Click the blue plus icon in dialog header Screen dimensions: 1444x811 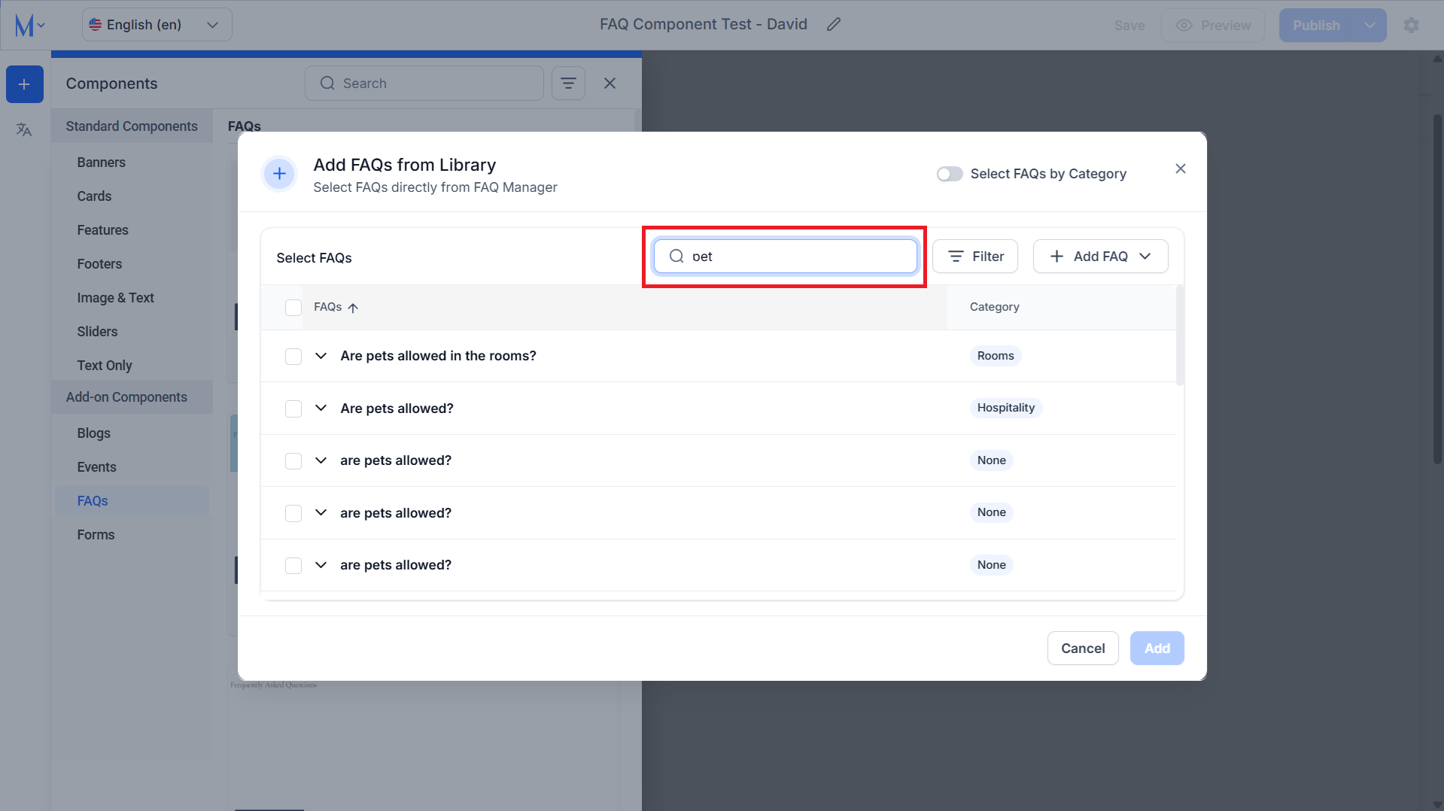pyautogui.click(x=279, y=174)
